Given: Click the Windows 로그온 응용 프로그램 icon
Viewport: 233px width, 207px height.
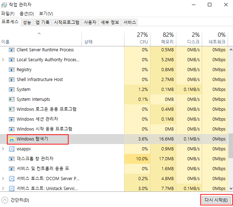Looking at the screenshot, I should (12, 109).
